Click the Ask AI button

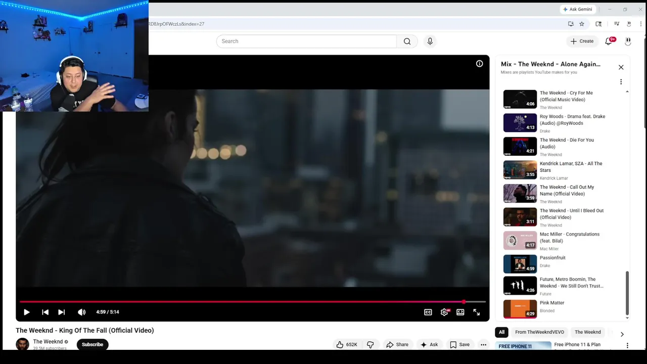429,344
